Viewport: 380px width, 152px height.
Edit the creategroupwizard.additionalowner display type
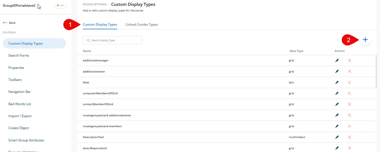pyautogui.click(x=337, y=115)
